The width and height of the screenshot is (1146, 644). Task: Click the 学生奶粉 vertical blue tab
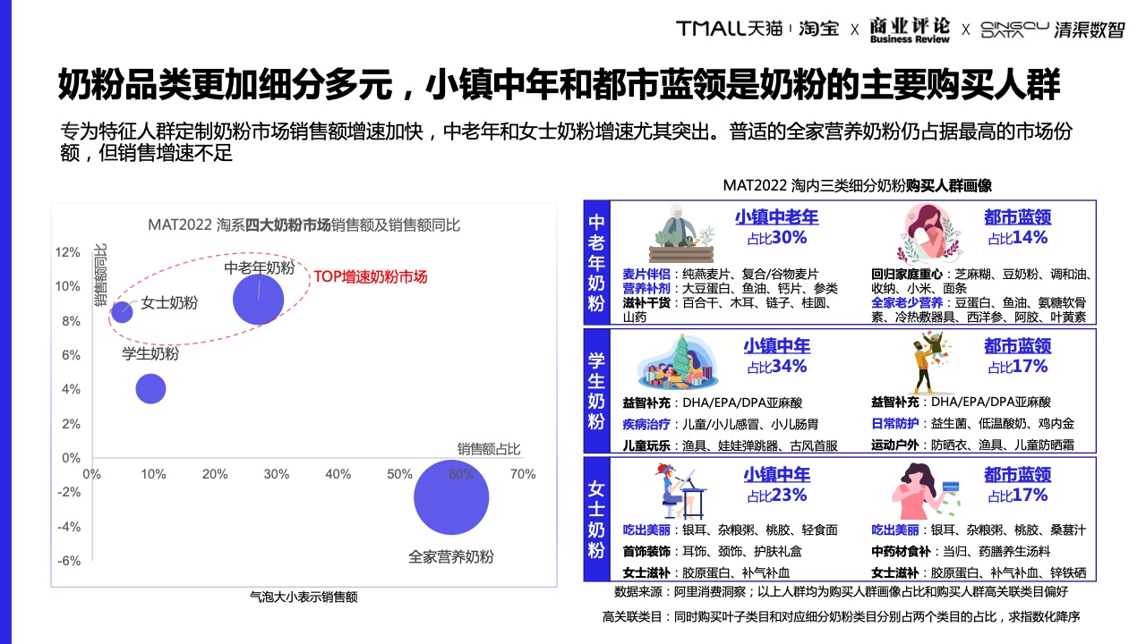[x=596, y=391]
